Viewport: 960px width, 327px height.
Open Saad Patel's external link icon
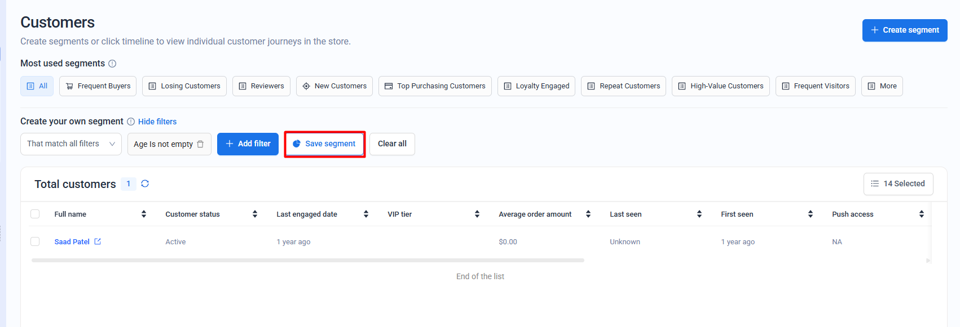[x=98, y=241]
